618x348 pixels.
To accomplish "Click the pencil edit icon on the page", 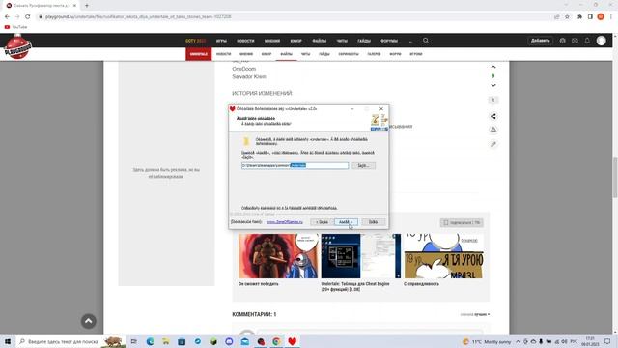I will coord(493,144).
